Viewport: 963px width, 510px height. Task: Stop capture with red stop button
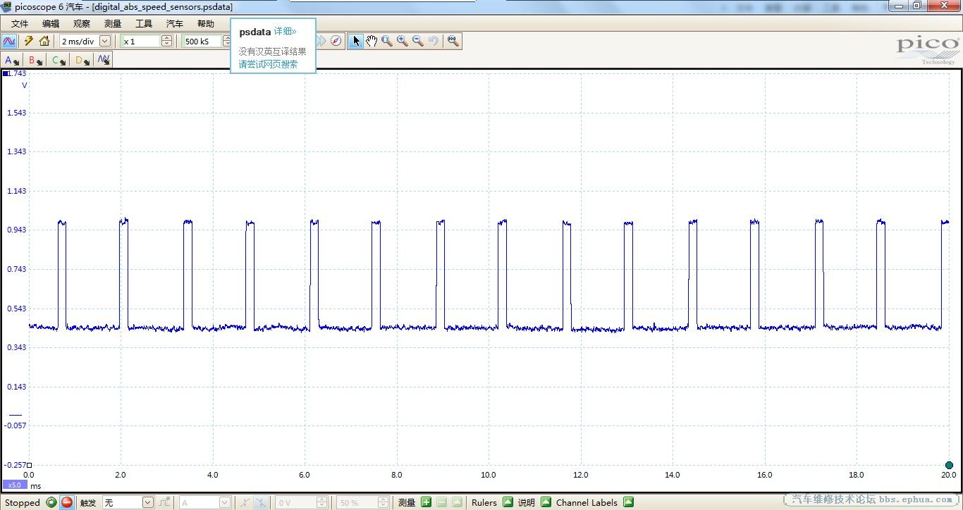tap(67, 502)
